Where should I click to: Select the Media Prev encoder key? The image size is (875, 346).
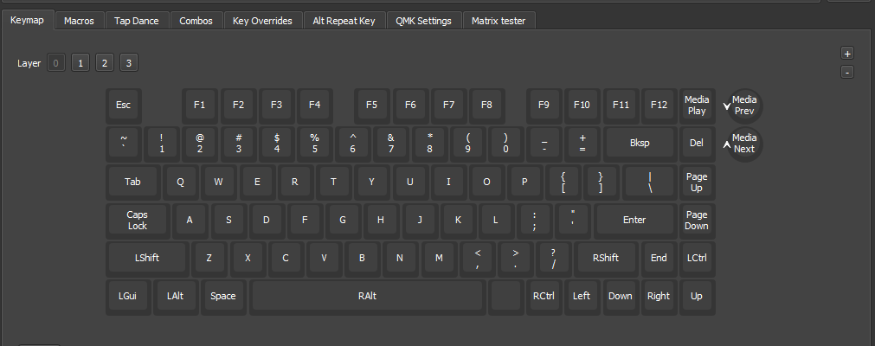(x=743, y=106)
